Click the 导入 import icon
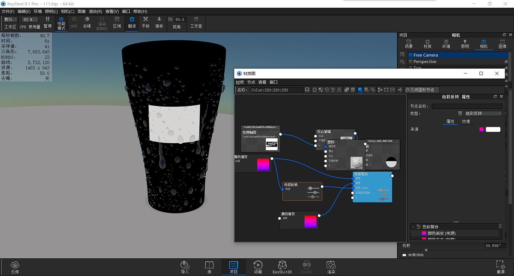Image resolution: width=514 pixels, height=276 pixels. (x=185, y=267)
